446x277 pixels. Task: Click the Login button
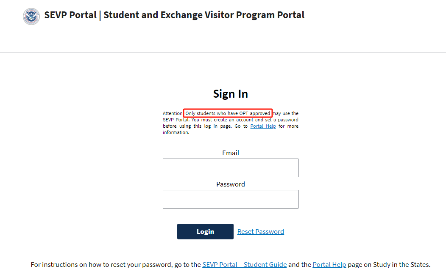[205, 232]
